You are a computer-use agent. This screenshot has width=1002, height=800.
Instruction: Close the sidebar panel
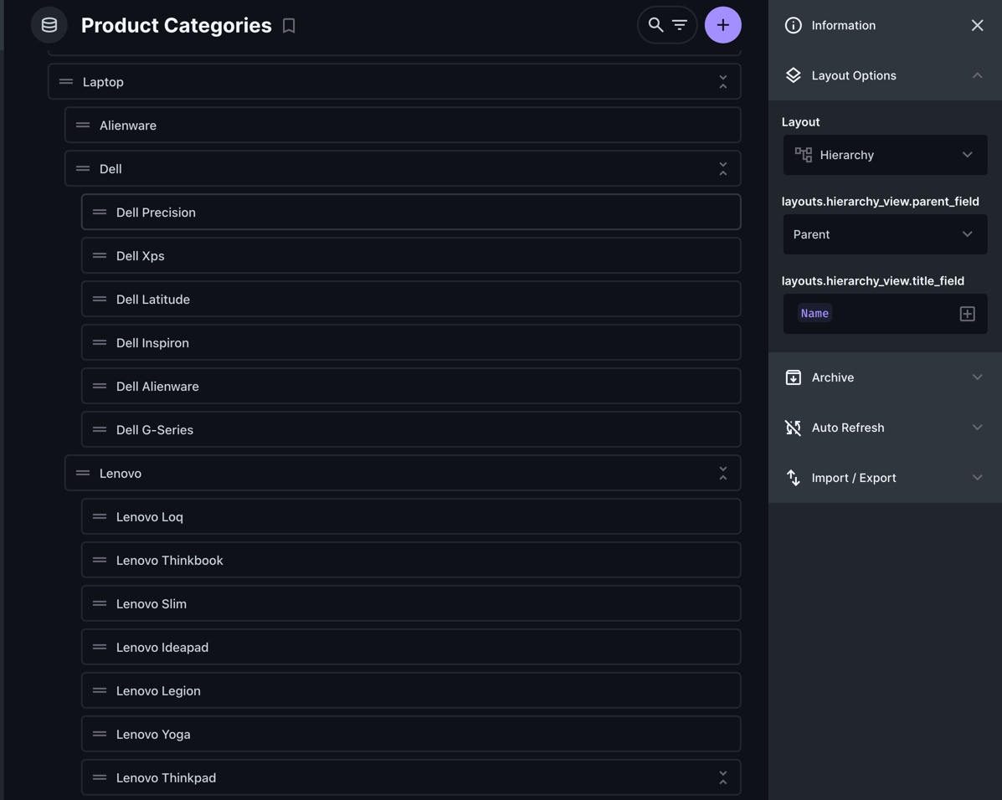(977, 25)
